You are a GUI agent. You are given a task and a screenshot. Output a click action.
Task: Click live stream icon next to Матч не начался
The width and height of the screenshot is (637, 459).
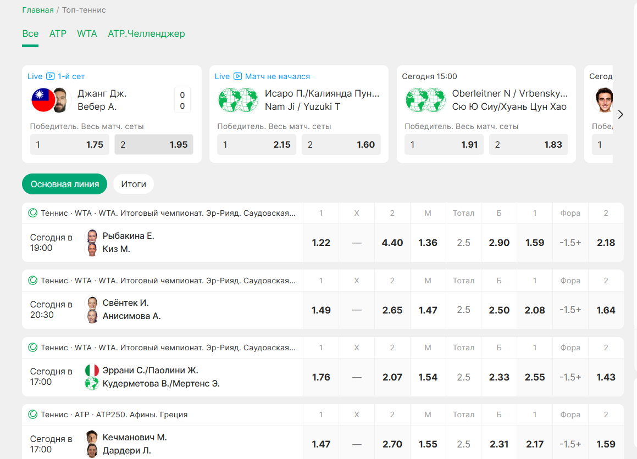(x=237, y=76)
